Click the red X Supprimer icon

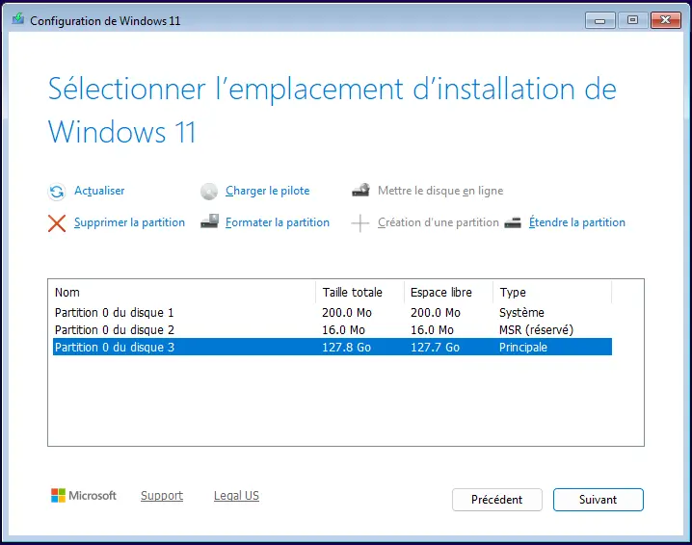coord(57,223)
